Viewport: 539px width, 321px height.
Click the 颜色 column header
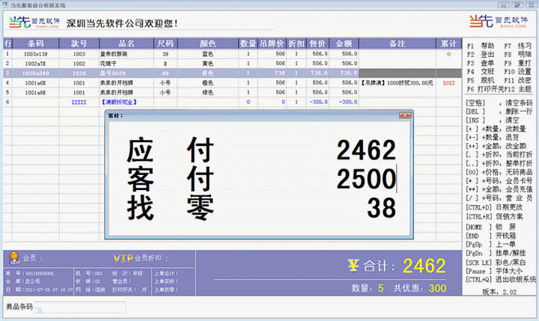(x=209, y=44)
